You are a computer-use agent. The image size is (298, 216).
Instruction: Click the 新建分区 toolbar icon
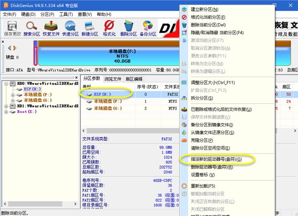[x=90, y=28]
